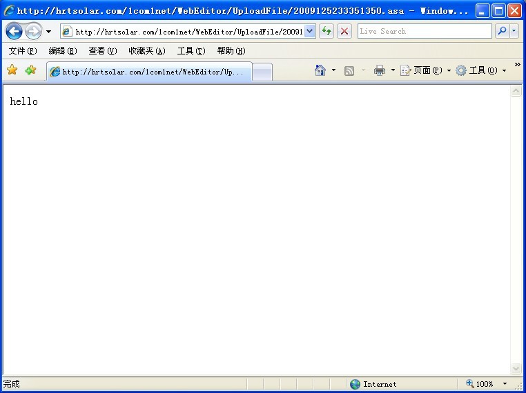Click the green Refresh arrows icon
The width and height of the screenshot is (526, 393).
click(x=327, y=32)
